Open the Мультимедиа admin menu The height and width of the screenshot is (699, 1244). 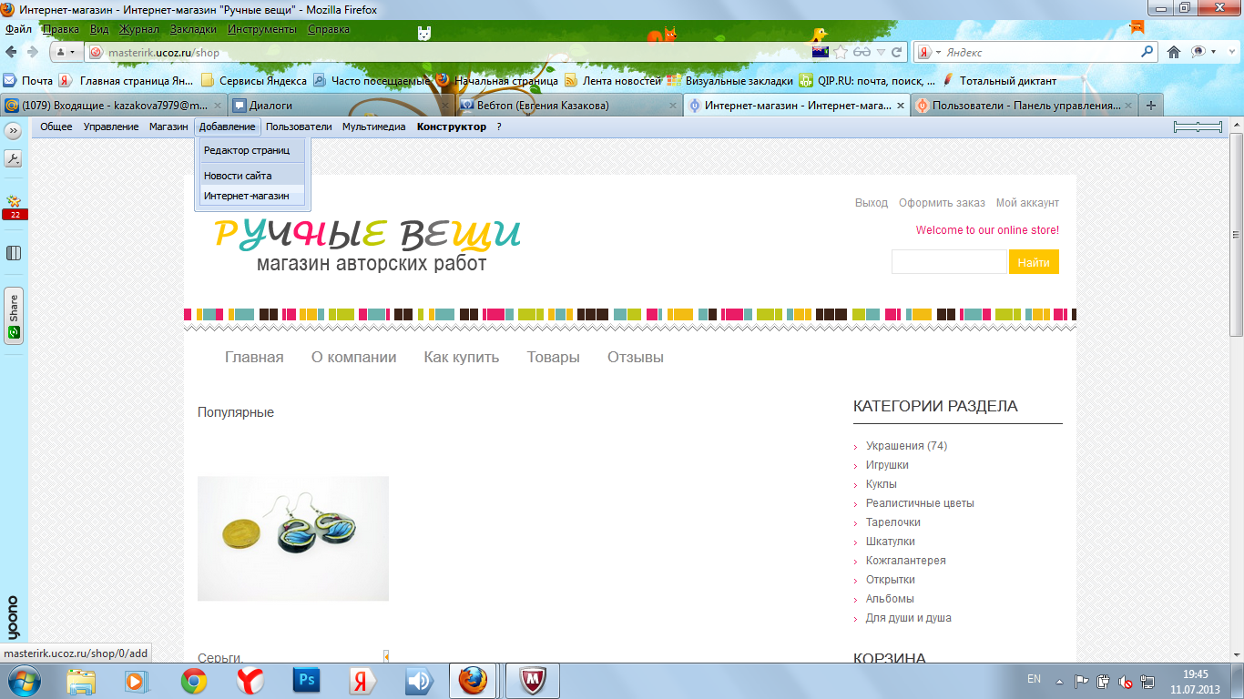[374, 127]
